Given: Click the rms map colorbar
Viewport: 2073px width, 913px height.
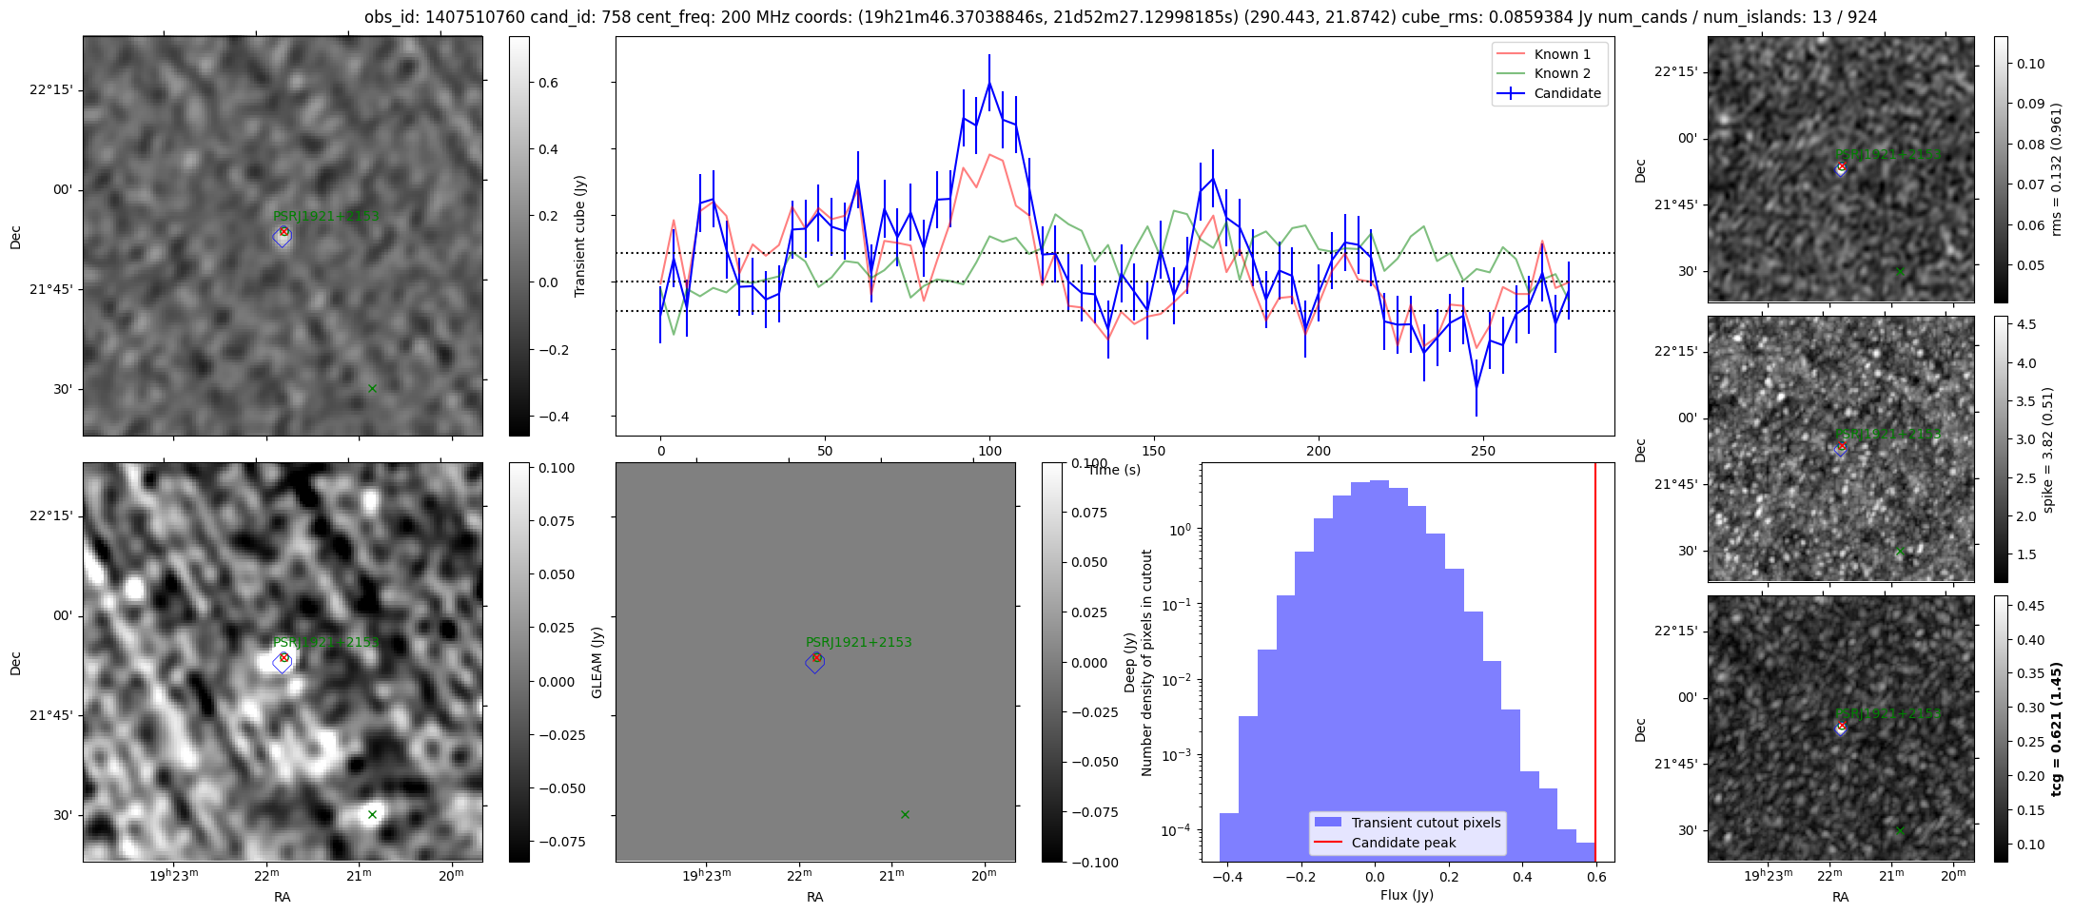Looking at the screenshot, I should (x=2002, y=169).
